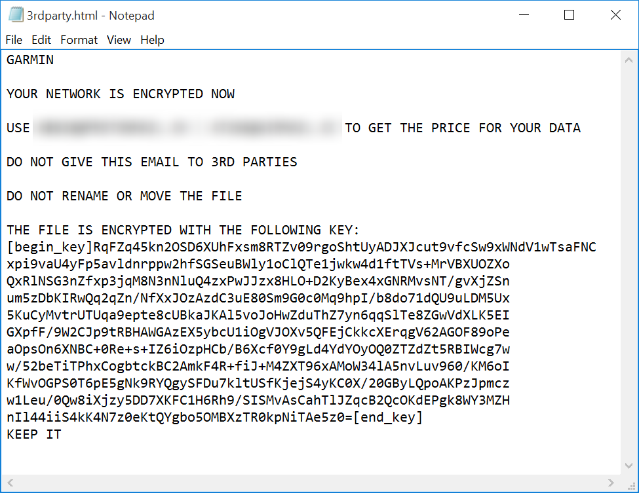Maximize the Notepad window
This screenshot has height=493, width=639.
(x=569, y=15)
